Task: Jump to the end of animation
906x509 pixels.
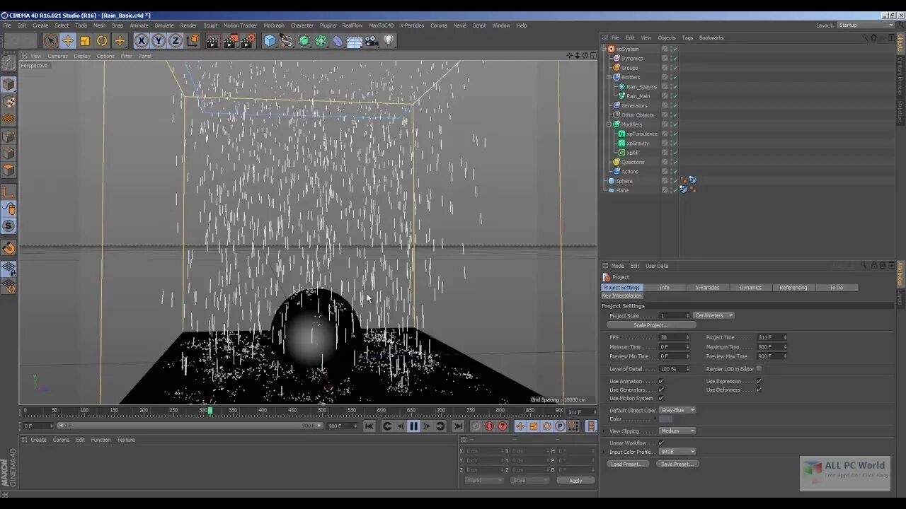Action: [x=457, y=426]
